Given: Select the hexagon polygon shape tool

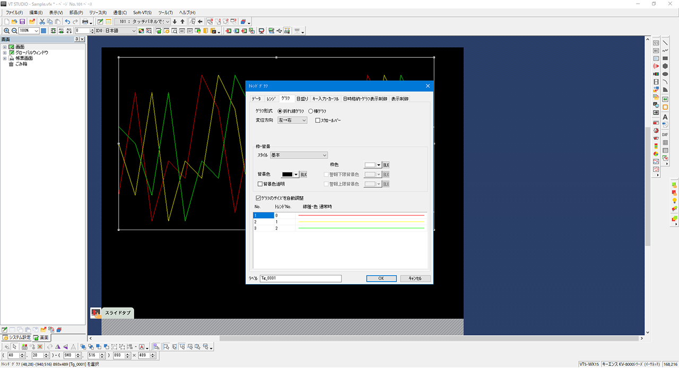Looking at the screenshot, I should pyautogui.click(x=665, y=66).
